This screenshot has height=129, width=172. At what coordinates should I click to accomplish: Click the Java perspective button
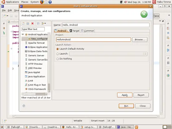pos(156,16)
